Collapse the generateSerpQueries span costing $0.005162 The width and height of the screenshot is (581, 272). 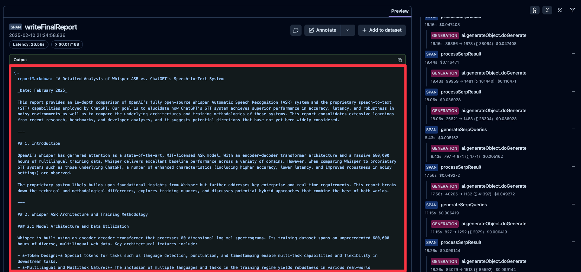pyautogui.click(x=573, y=129)
